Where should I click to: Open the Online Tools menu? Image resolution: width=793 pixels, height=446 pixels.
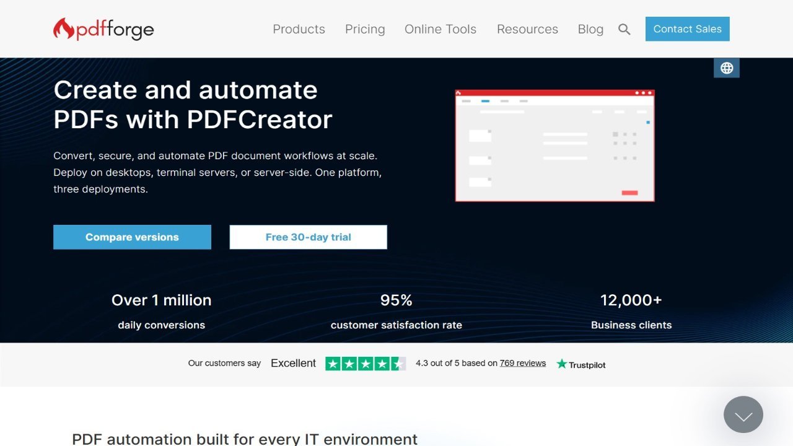tap(440, 29)
